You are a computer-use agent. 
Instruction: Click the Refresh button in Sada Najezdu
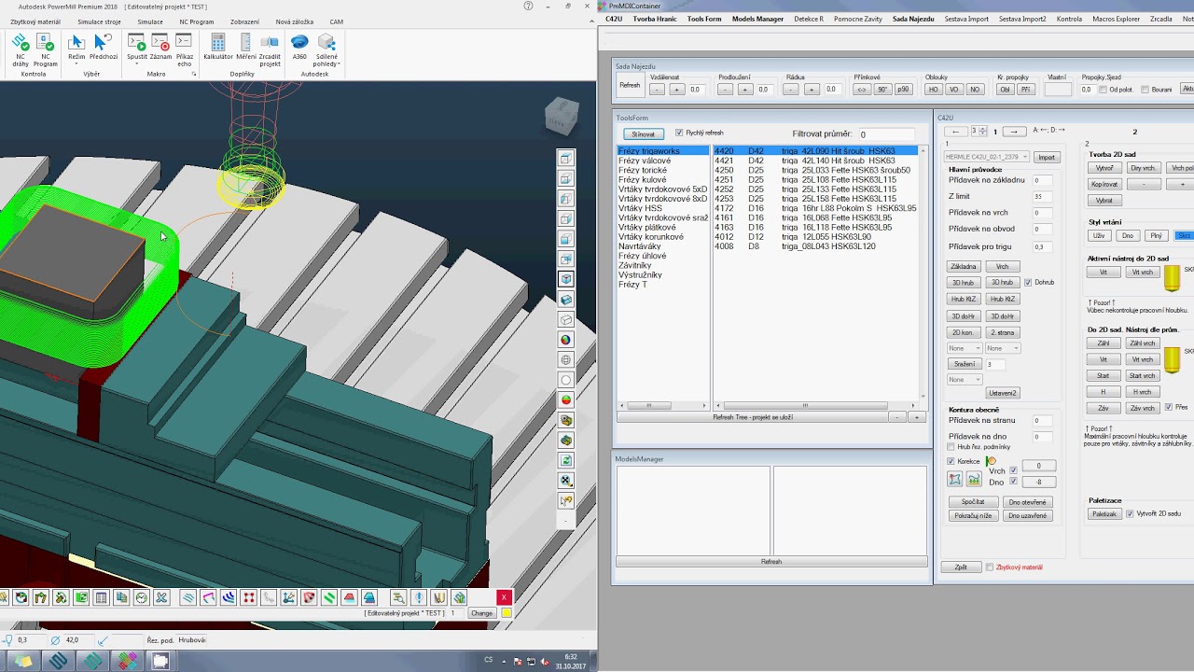click(630, 86)
